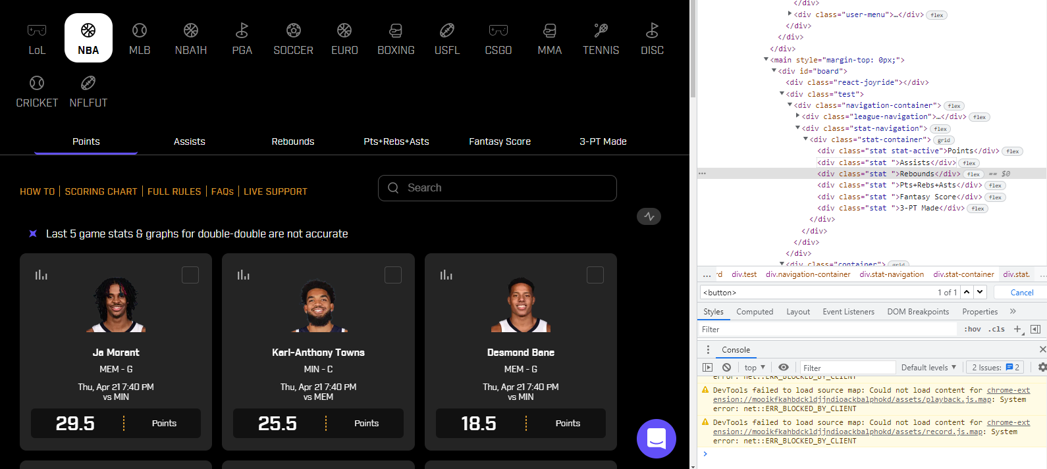Expand the user-menu div node
This screenshot has height=469, width=1047.
(x=790, y=14)
